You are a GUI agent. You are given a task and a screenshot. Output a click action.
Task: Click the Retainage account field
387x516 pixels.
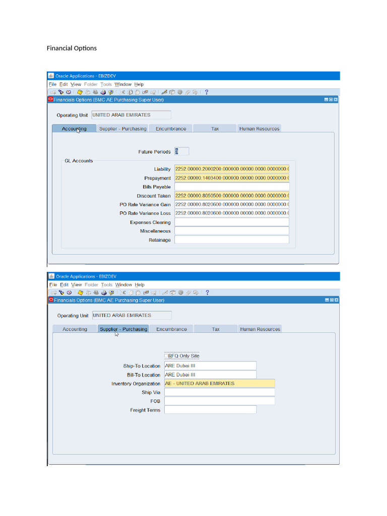point(232,240)
